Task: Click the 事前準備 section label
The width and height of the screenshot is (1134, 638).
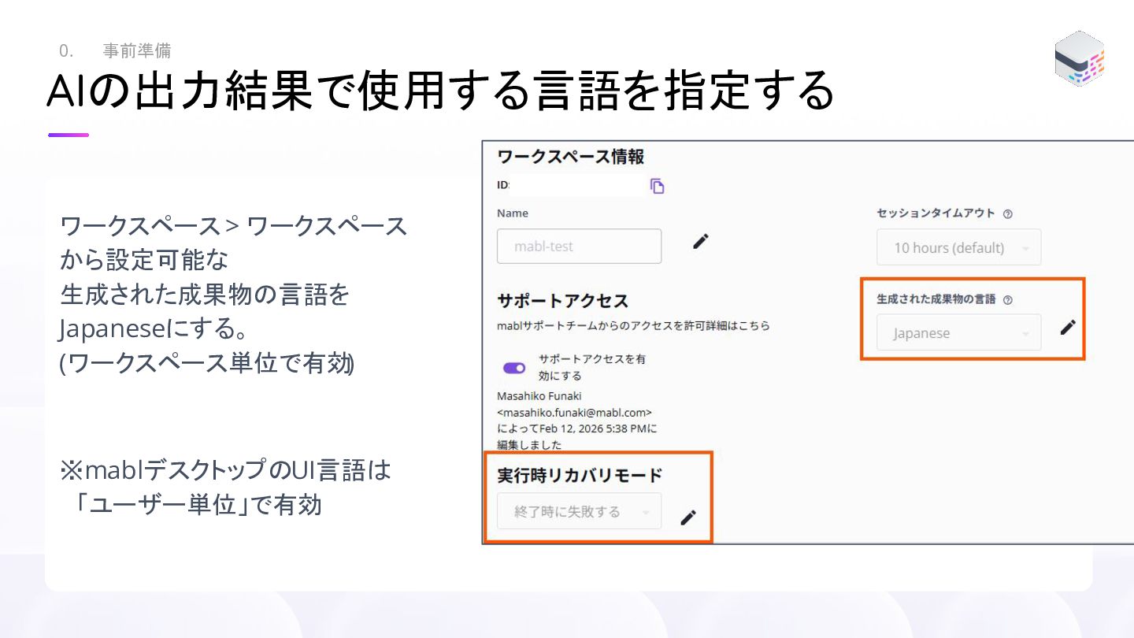Action: pyautogui.click(x=137, y=50)
